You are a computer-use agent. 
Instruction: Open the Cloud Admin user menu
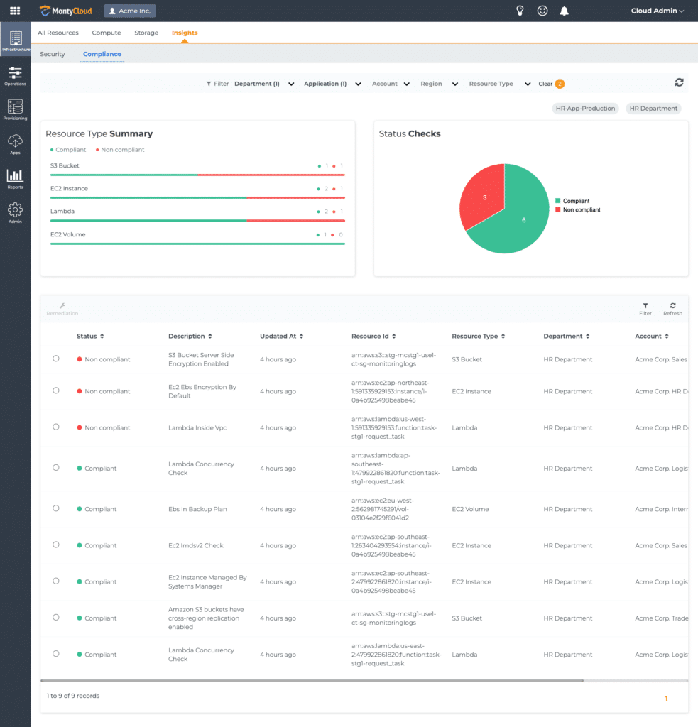658,11
